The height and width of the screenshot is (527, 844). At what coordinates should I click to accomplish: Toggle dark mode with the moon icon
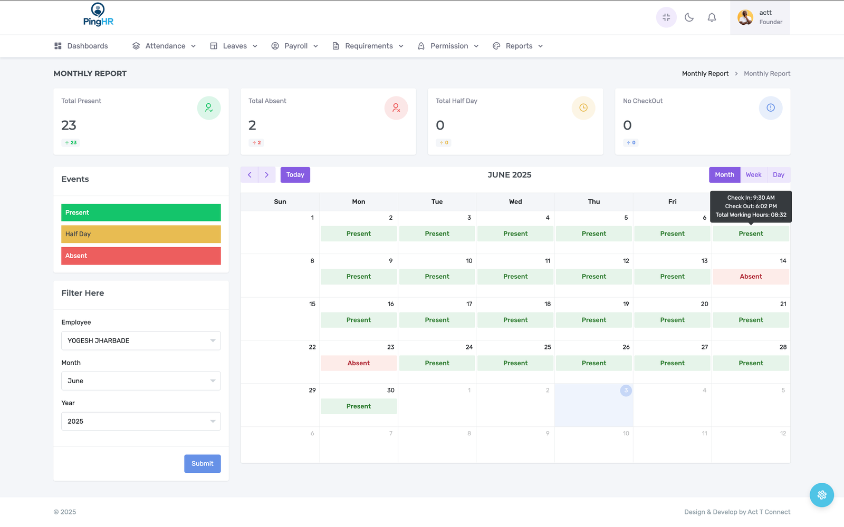(x=689, y=17)
